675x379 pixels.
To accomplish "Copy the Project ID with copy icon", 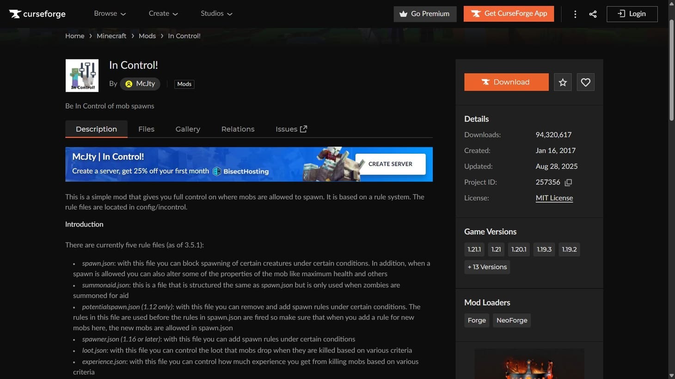I will [568, 182].
